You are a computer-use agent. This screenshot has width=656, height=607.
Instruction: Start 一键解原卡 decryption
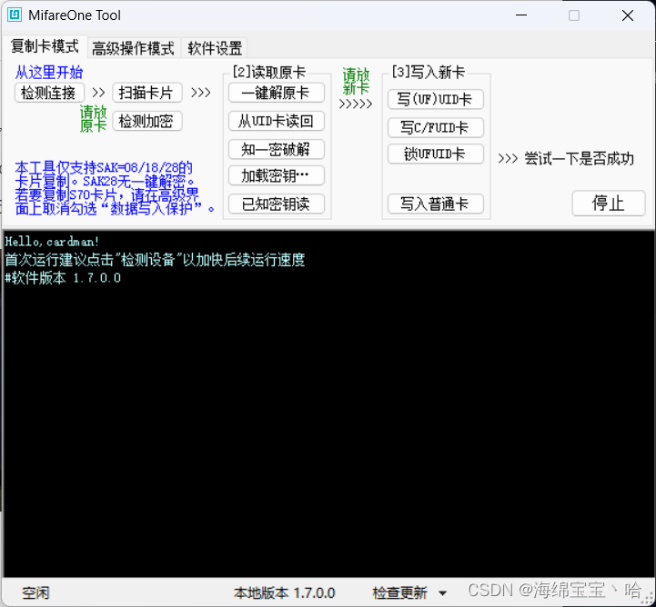coord(276,93)
